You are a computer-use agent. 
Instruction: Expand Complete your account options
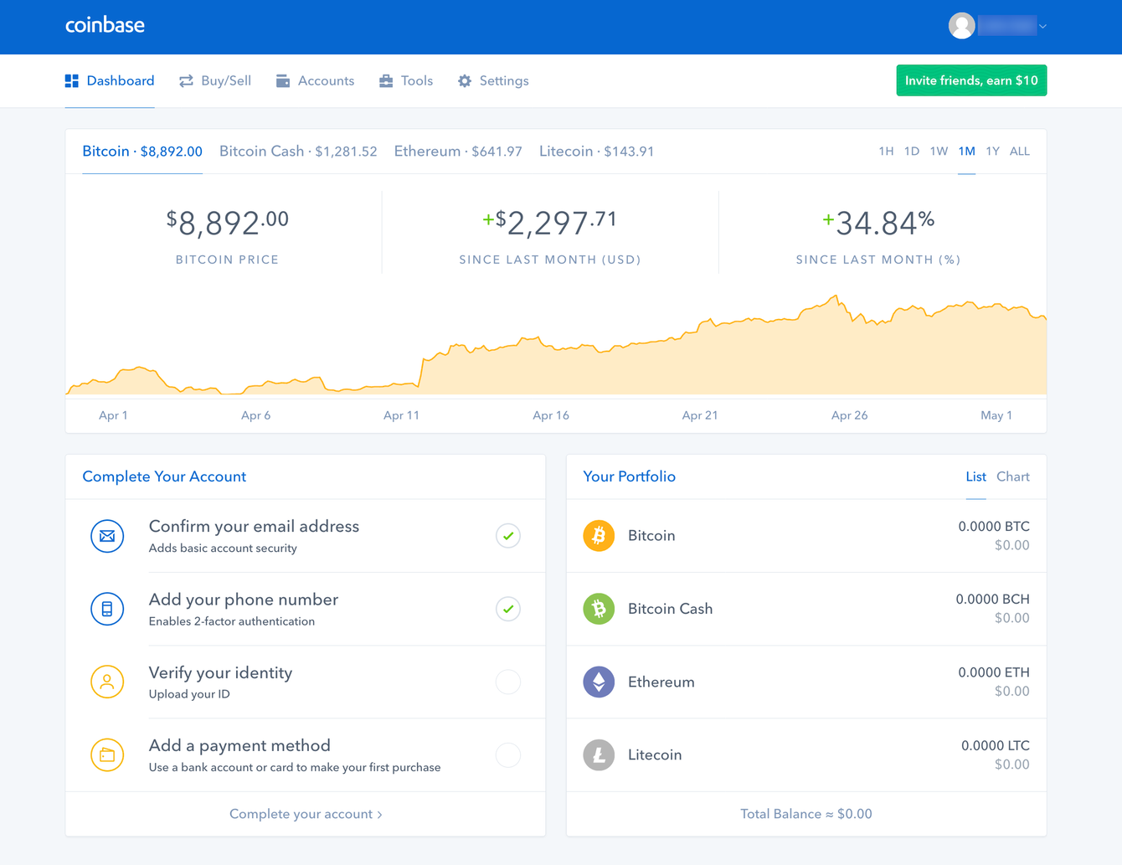click(306, 813)
